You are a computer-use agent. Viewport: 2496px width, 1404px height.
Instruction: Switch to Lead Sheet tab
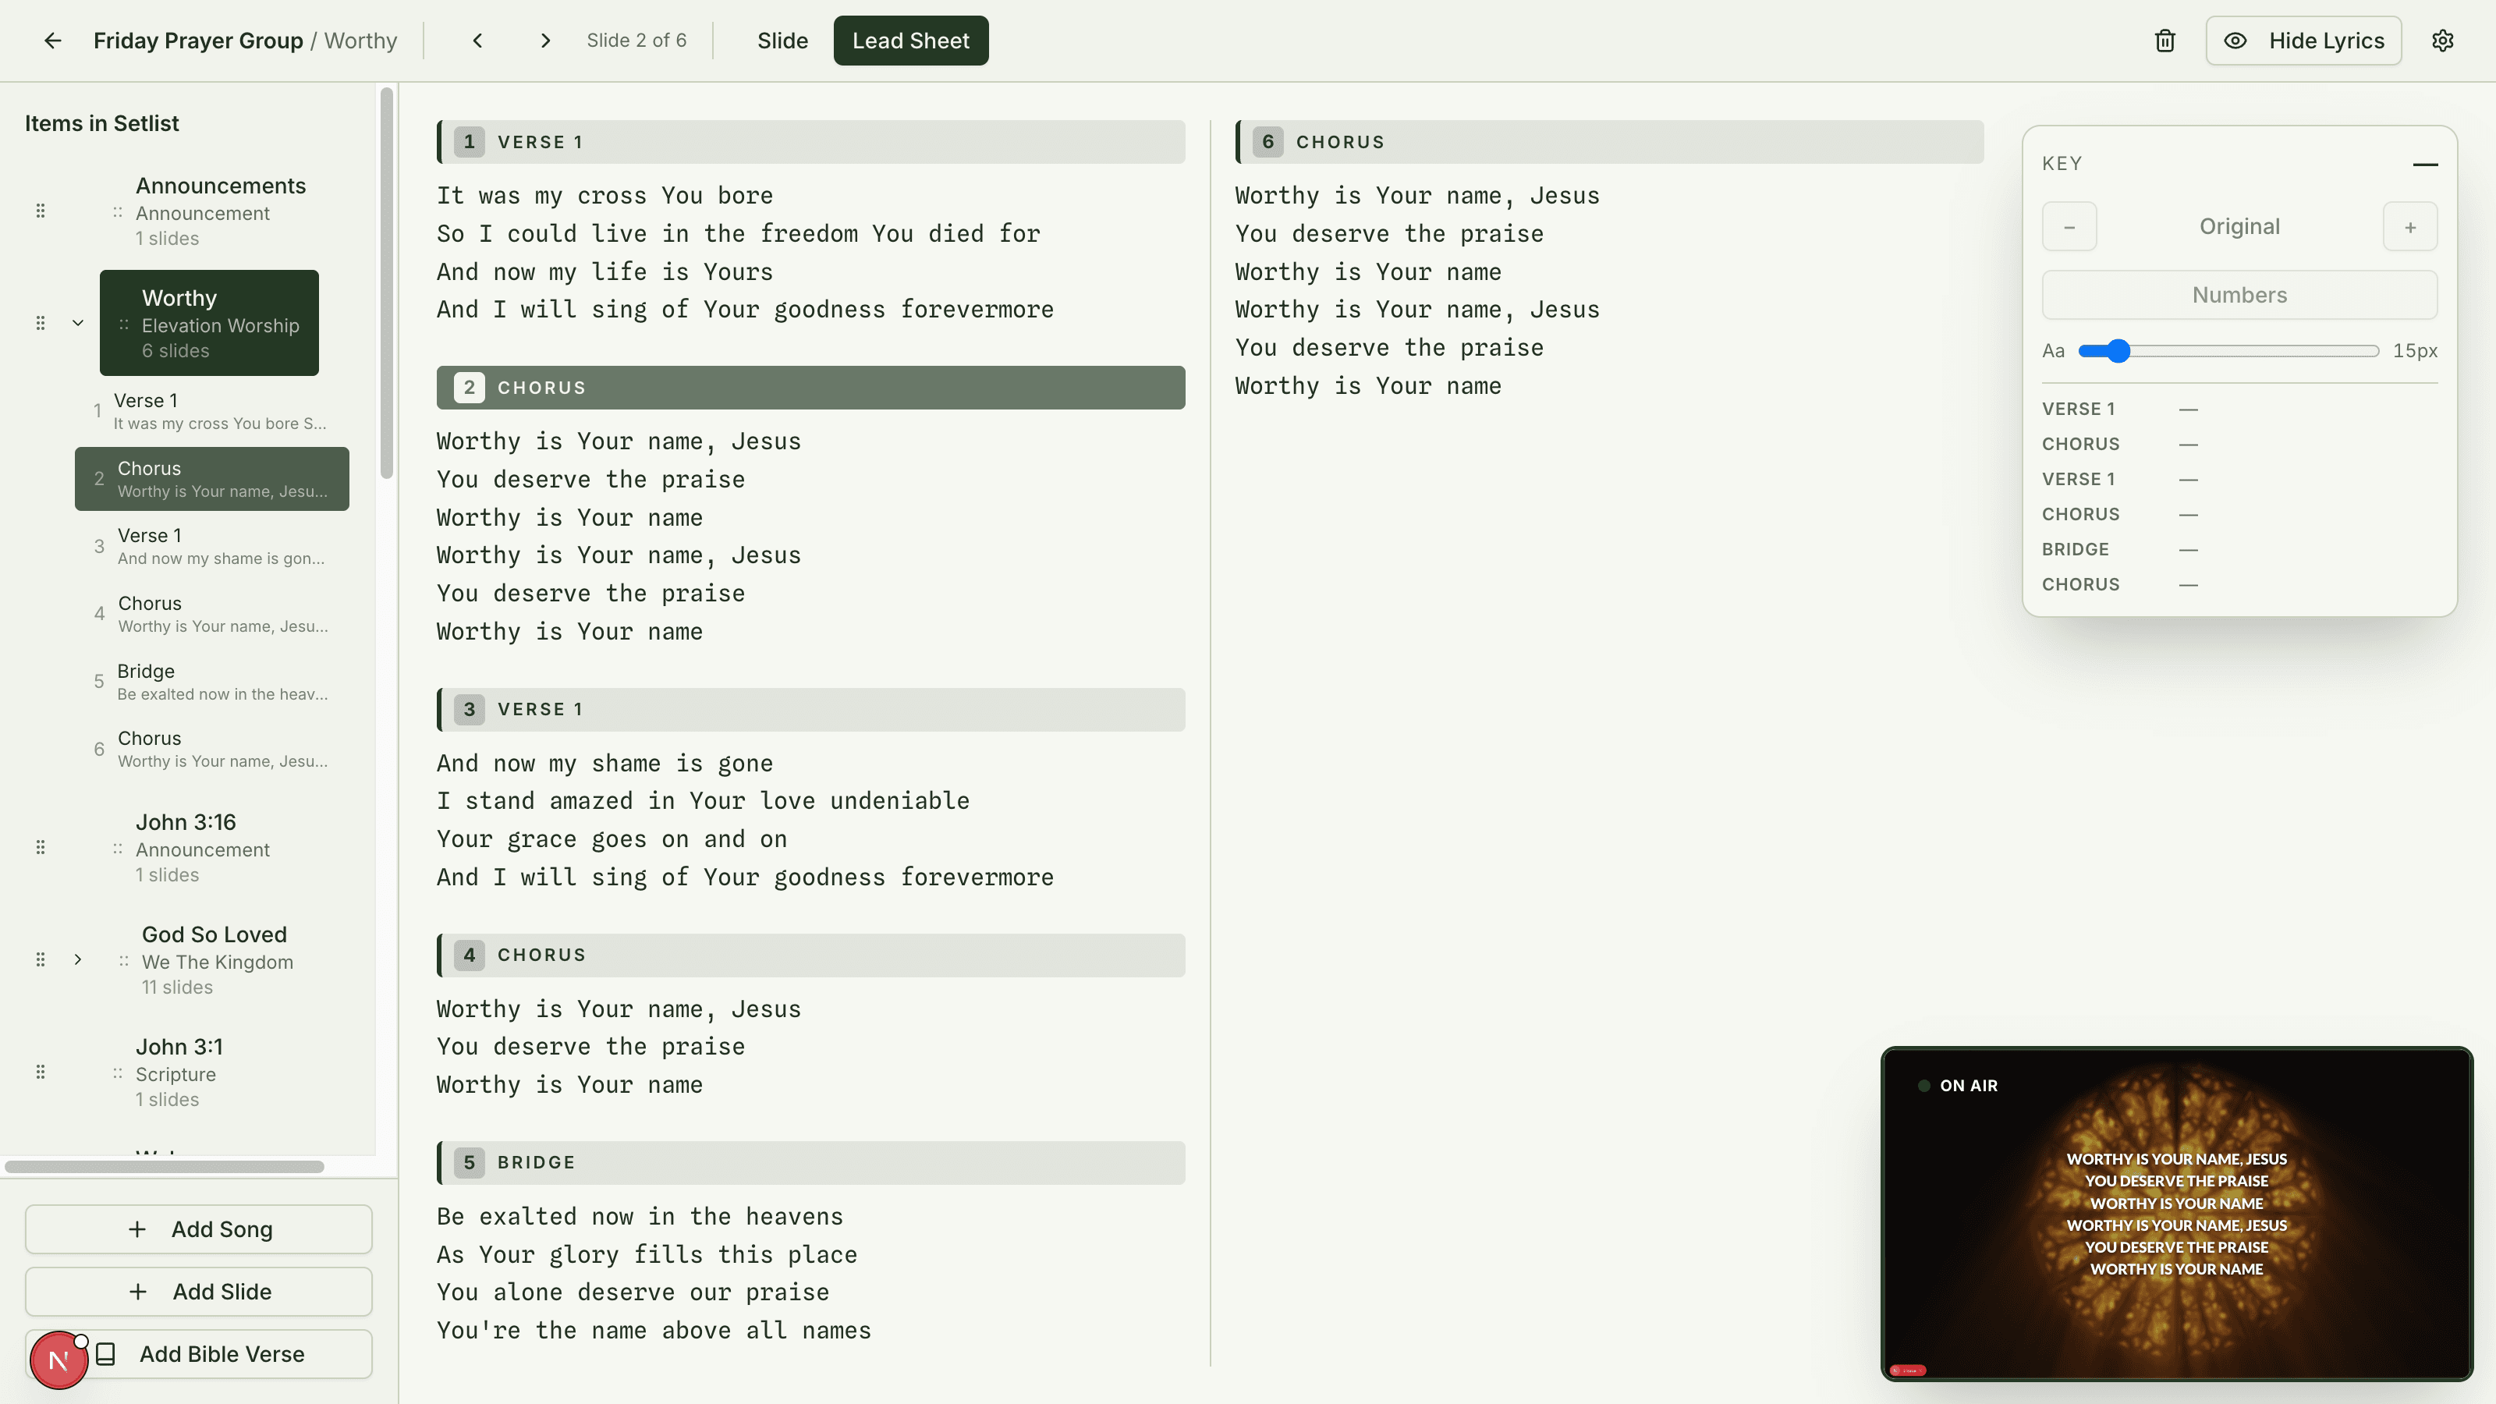911,41
